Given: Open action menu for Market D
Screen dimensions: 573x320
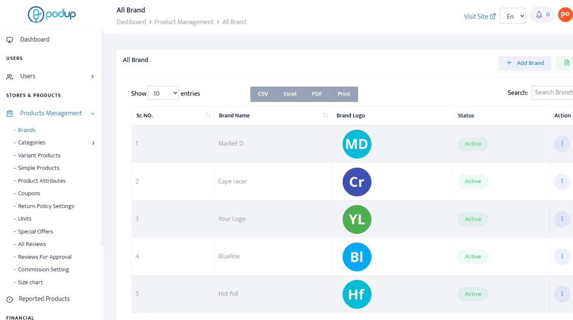Looking at the screenshot, I should point(562,144).
